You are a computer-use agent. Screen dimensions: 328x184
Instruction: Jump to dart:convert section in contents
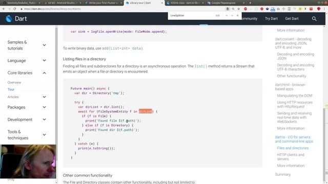click(x=293, y=43)
